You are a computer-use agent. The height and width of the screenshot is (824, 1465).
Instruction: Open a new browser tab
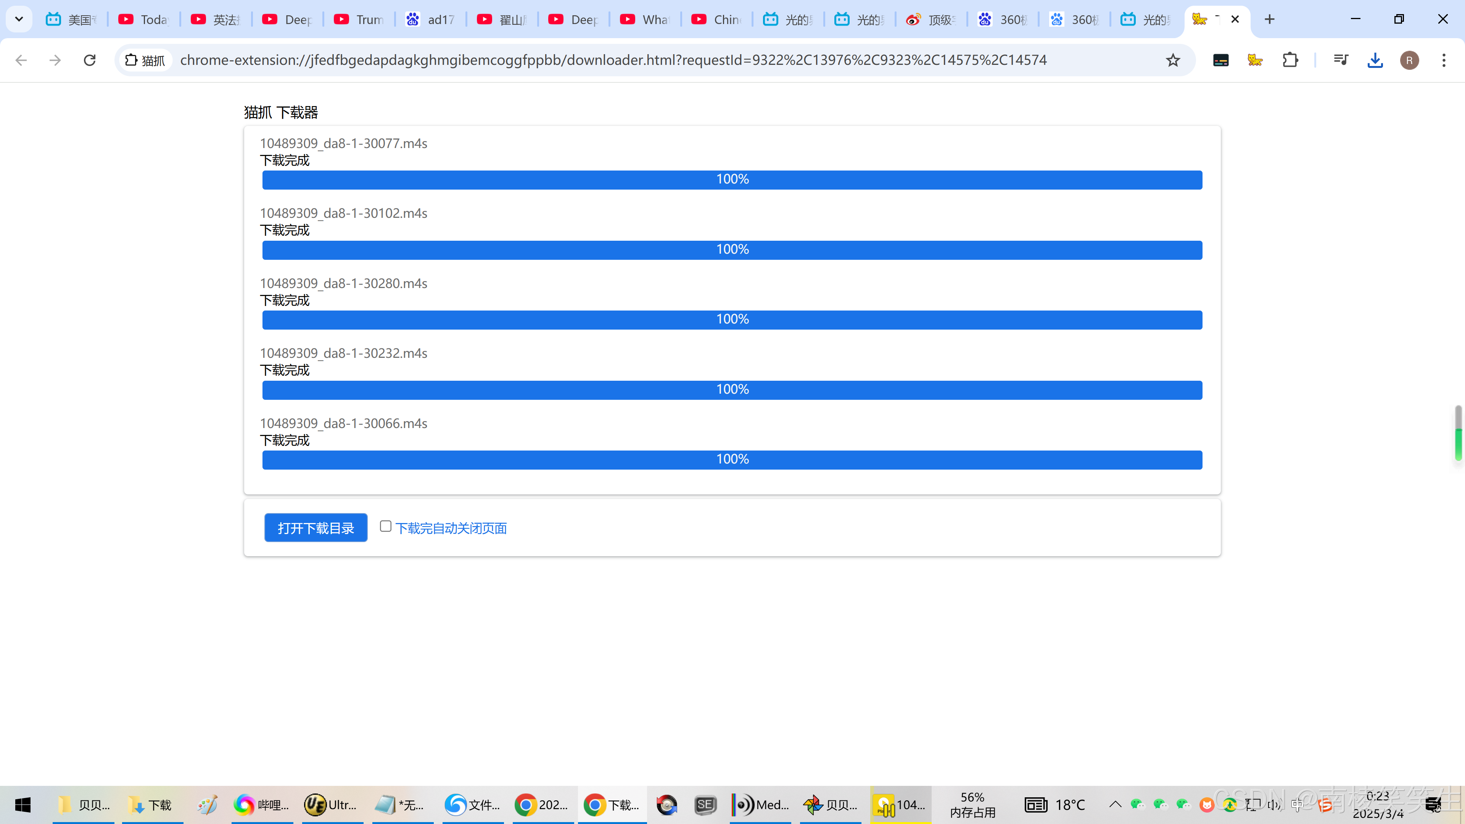[1269, 19]
